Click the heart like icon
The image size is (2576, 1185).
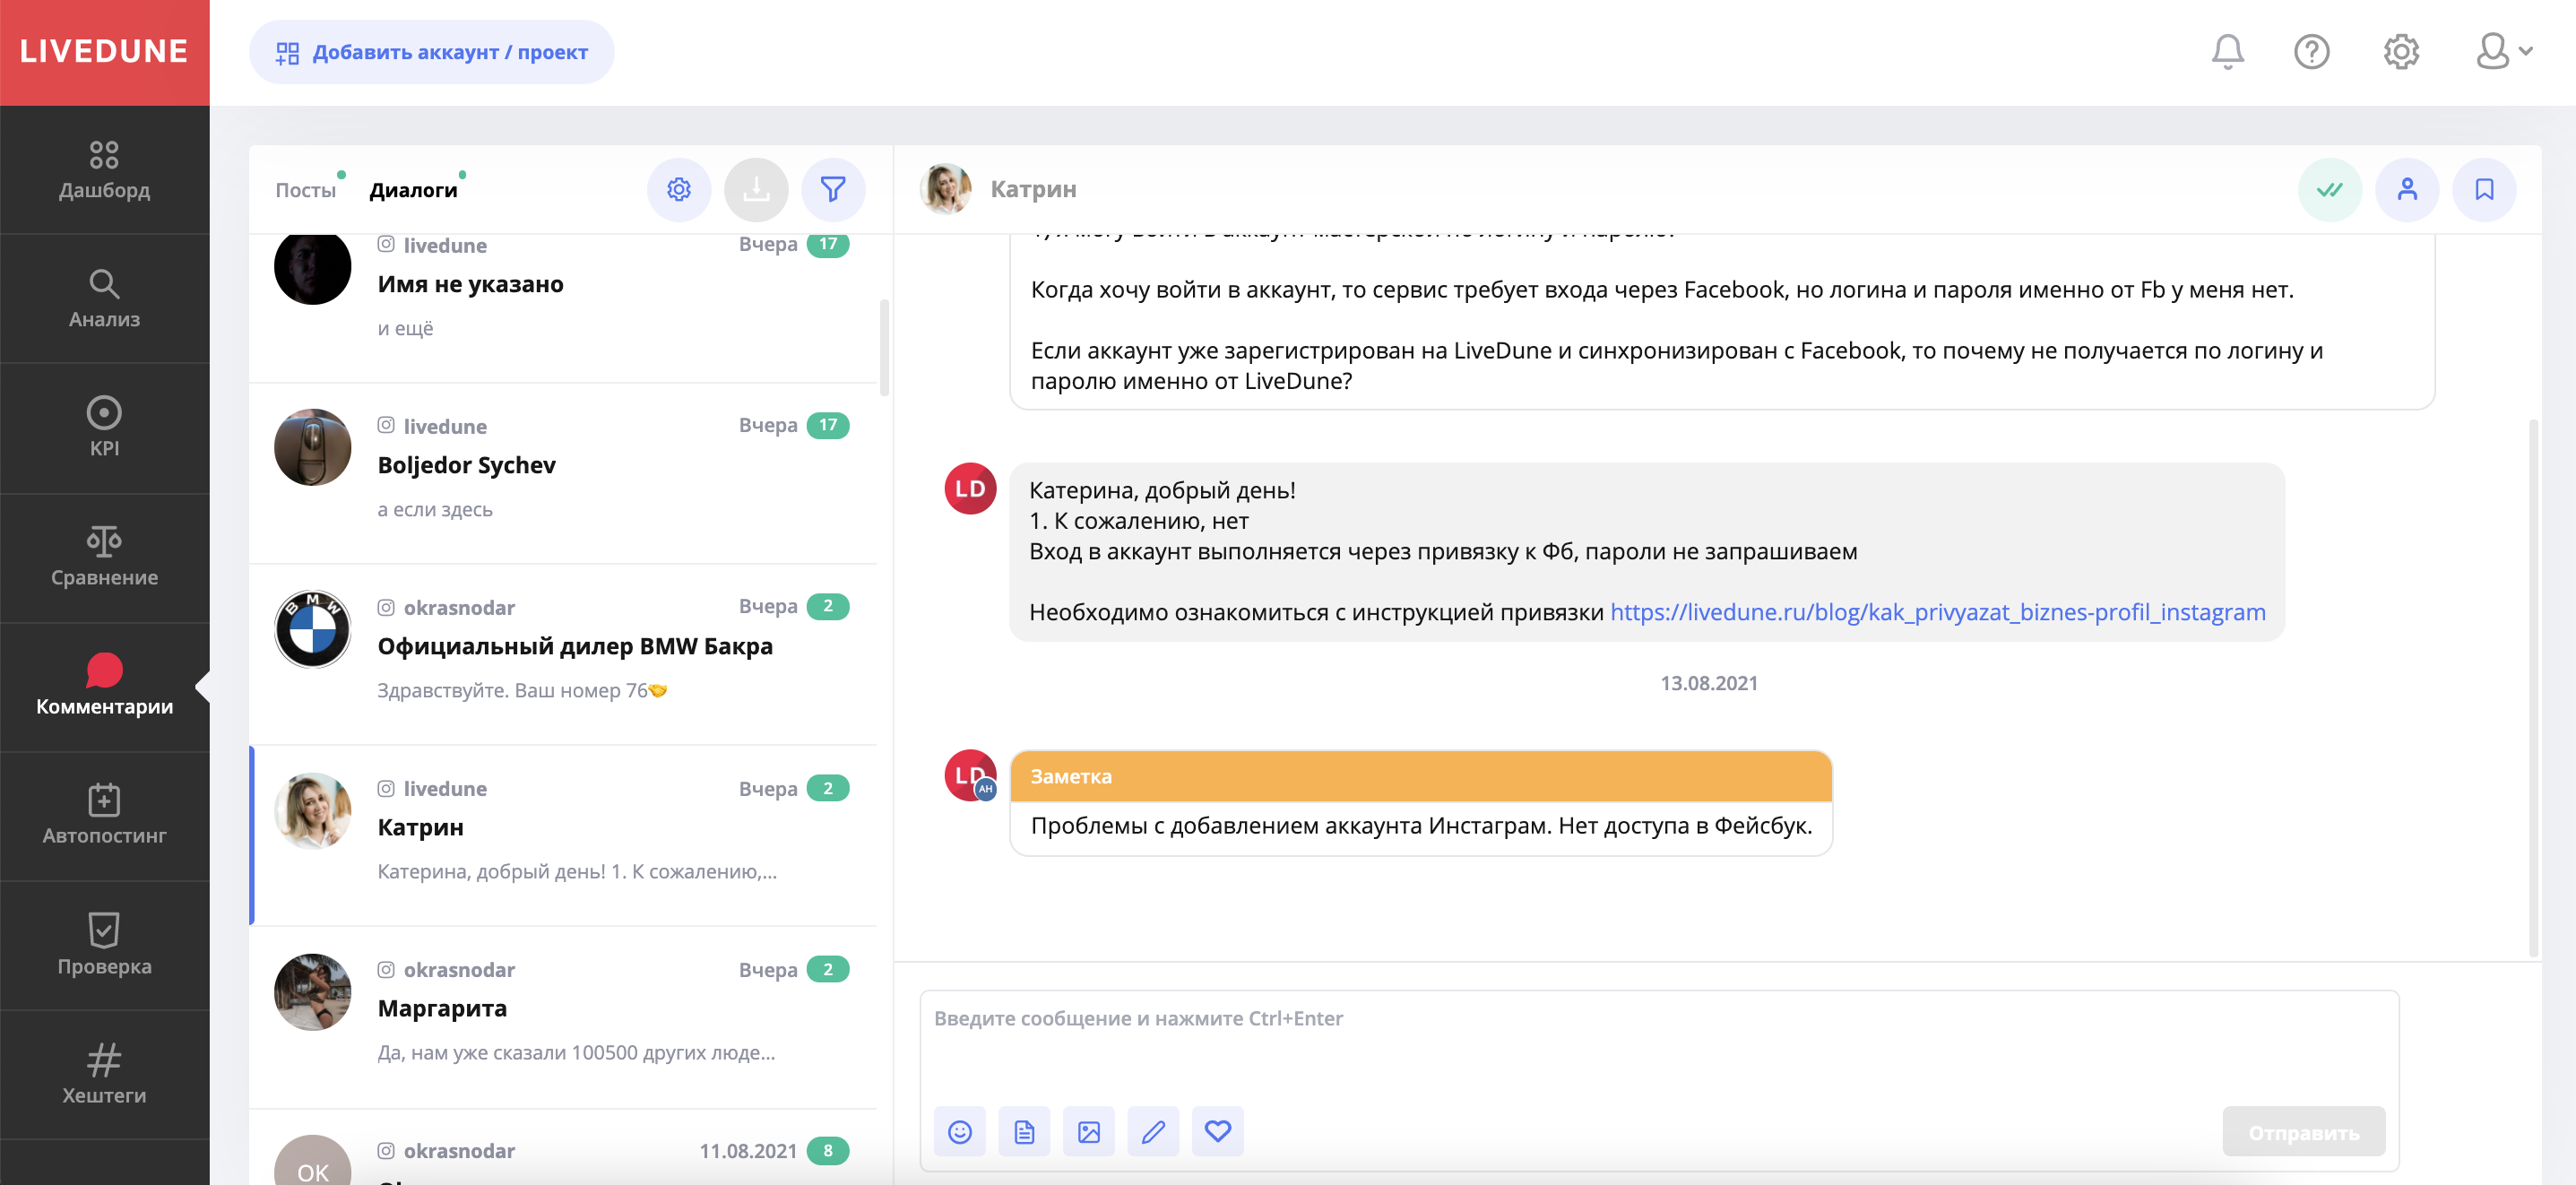click(x=1217, y=1131)
